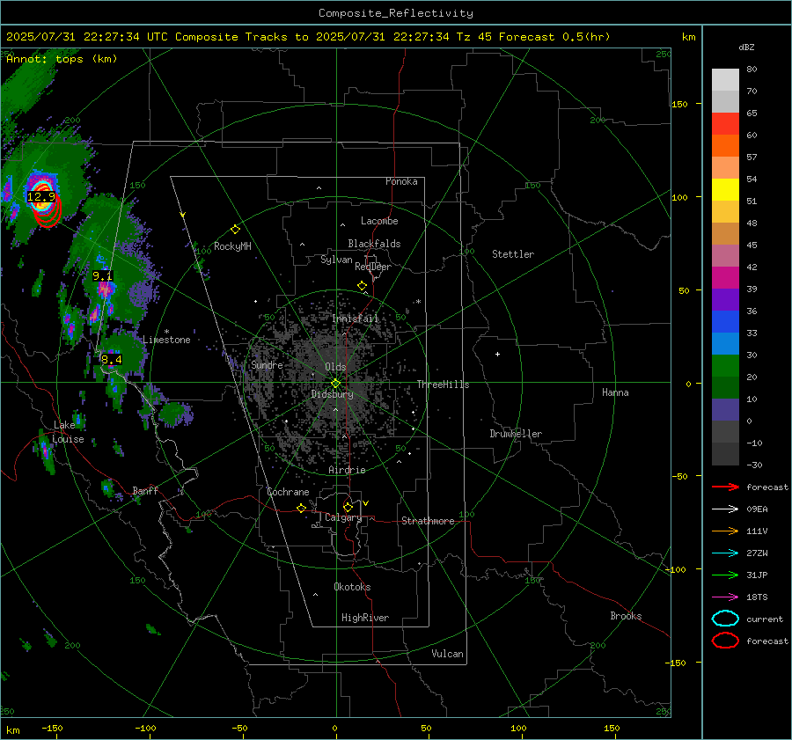Select the cyan 27ZW arrow in the legend
Viewport: 792px width, 740px height.
click(x=725, y=553)
